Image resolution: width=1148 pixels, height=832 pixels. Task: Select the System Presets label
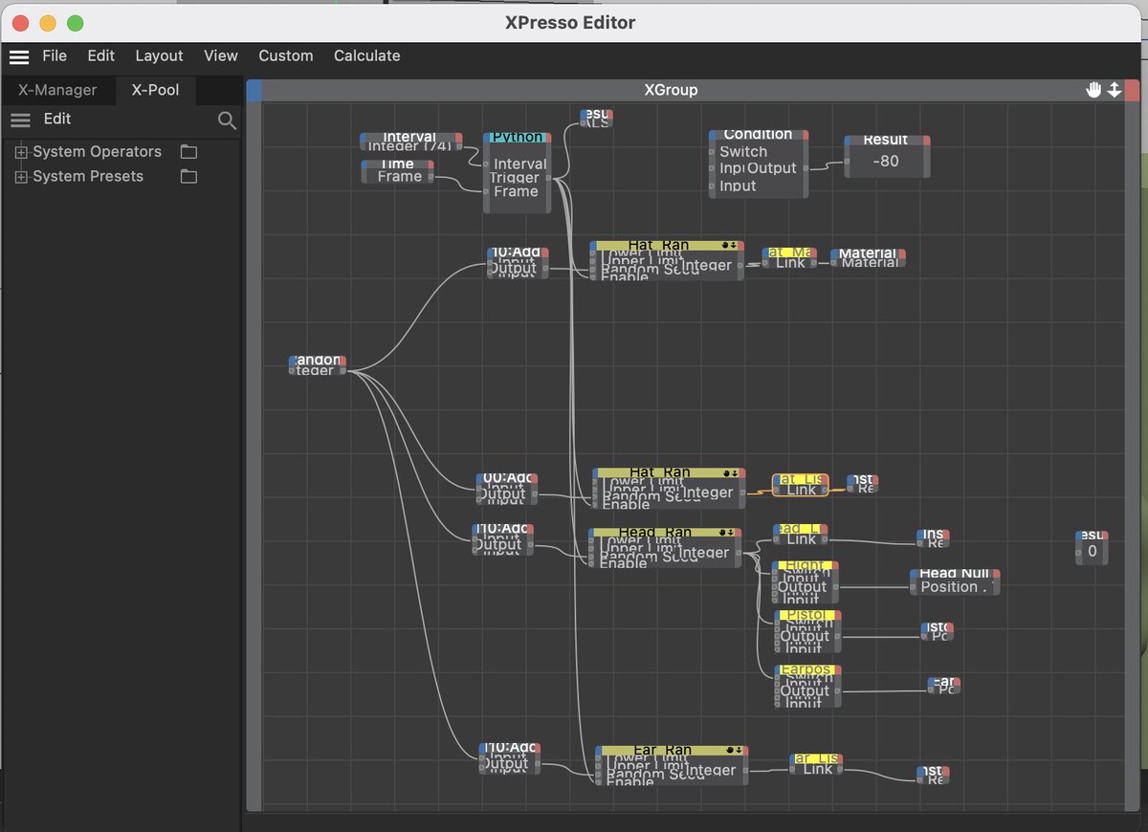(88, 177)
